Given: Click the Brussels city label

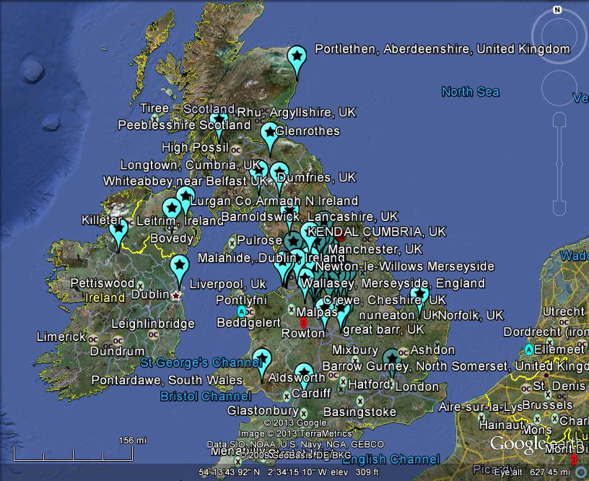Looking at the screenshot, I should click(547, 405).
